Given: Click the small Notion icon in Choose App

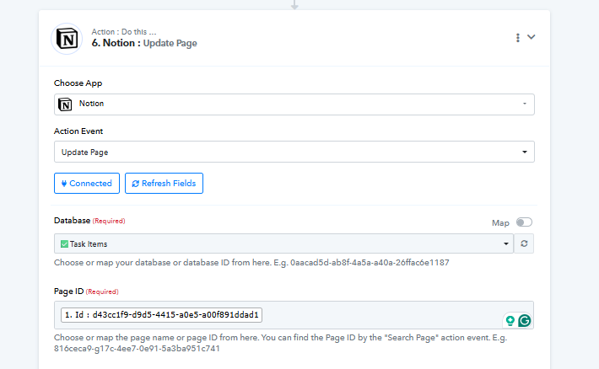Looking at the screenshot, I should [x=66, y=104].
